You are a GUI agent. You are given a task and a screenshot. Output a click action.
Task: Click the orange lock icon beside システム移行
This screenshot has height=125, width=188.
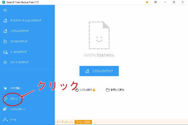[x=94, y=90]
